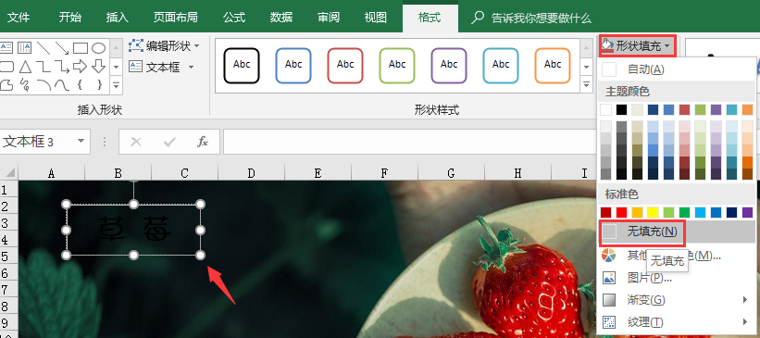Open the Shape Fill (形状填充) dropdown arrow
The height and width of the screenshot is (338, 760).
click(667, 46)
